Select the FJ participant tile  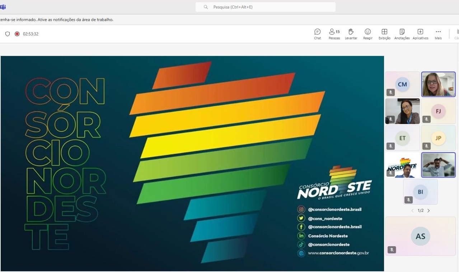pos(438,111)
